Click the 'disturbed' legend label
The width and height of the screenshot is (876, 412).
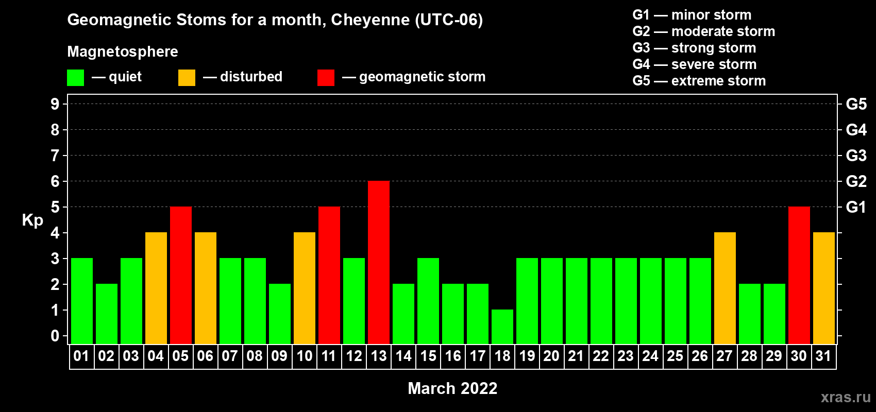(251, 77)
